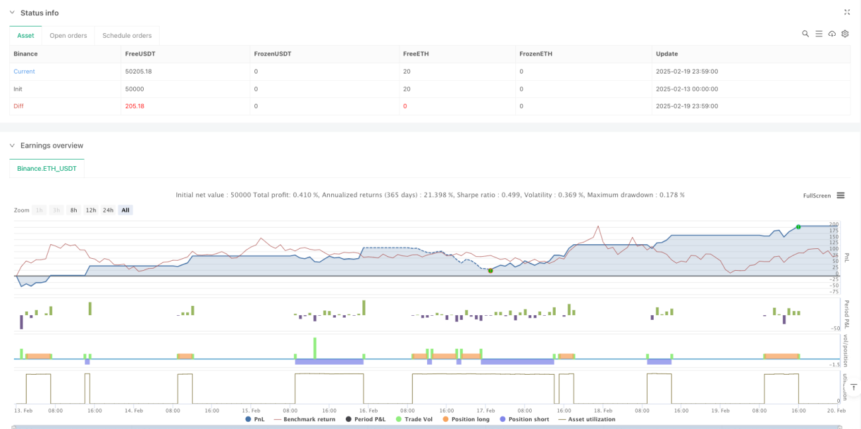861x429 pixels.
Task: Click the scroll-to-top arrow button
Action: pos(854,387)
